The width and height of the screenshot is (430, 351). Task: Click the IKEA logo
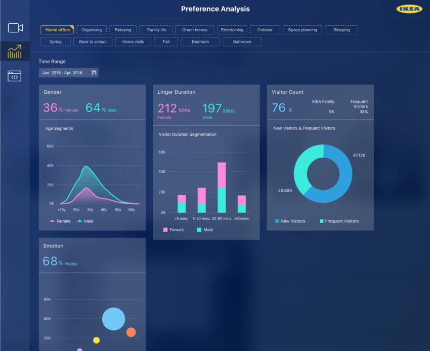point(409,9)
